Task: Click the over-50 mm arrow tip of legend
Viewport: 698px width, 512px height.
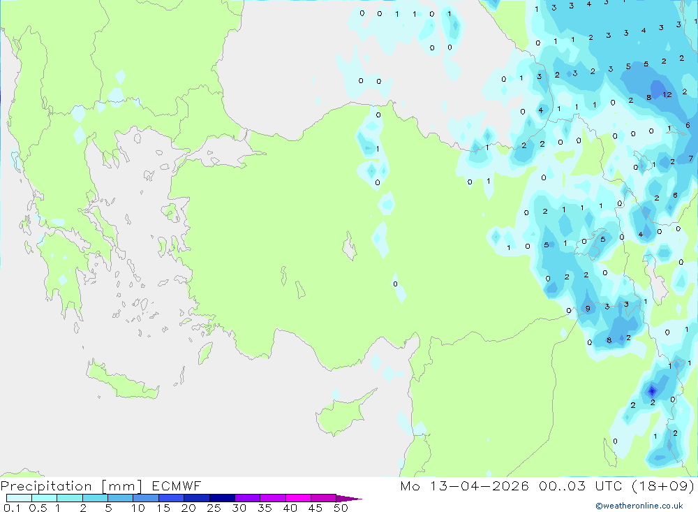Action: coord(349,498)
